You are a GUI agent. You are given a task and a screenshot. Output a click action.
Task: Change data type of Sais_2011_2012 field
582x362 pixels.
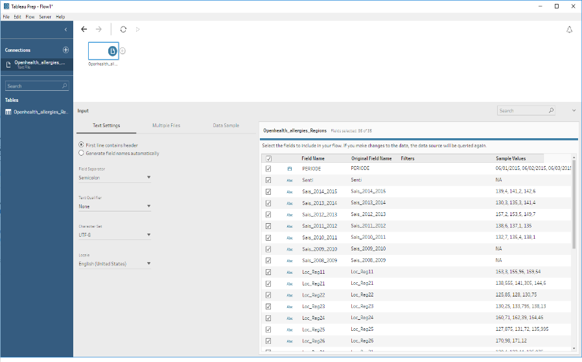pyautogui.click(x=290, y=226)
